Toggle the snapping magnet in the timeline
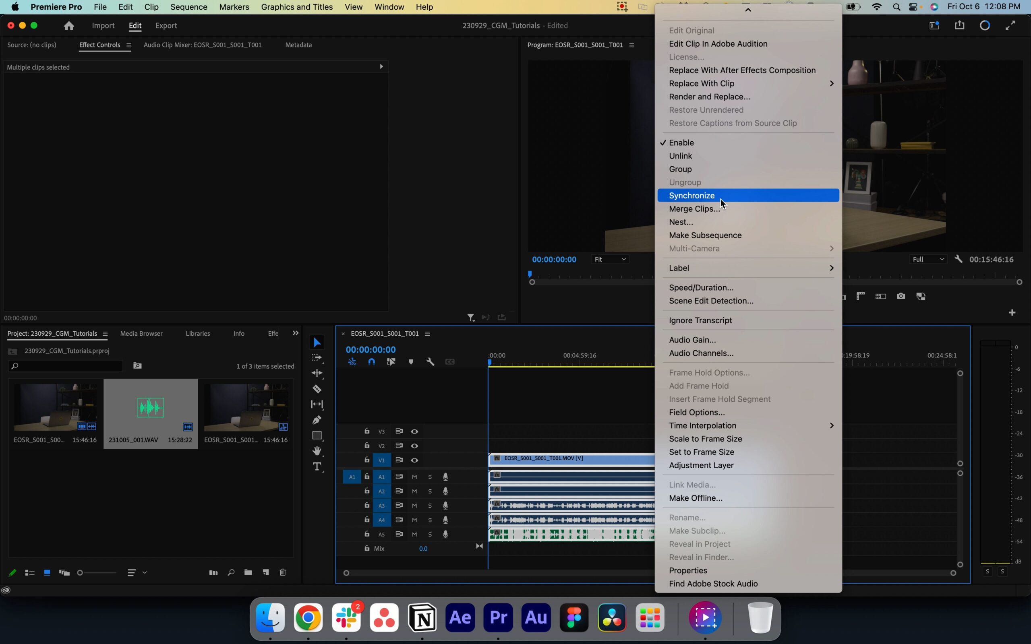The width and height of the screenshot is (1031, 644). tap(371, 361)
